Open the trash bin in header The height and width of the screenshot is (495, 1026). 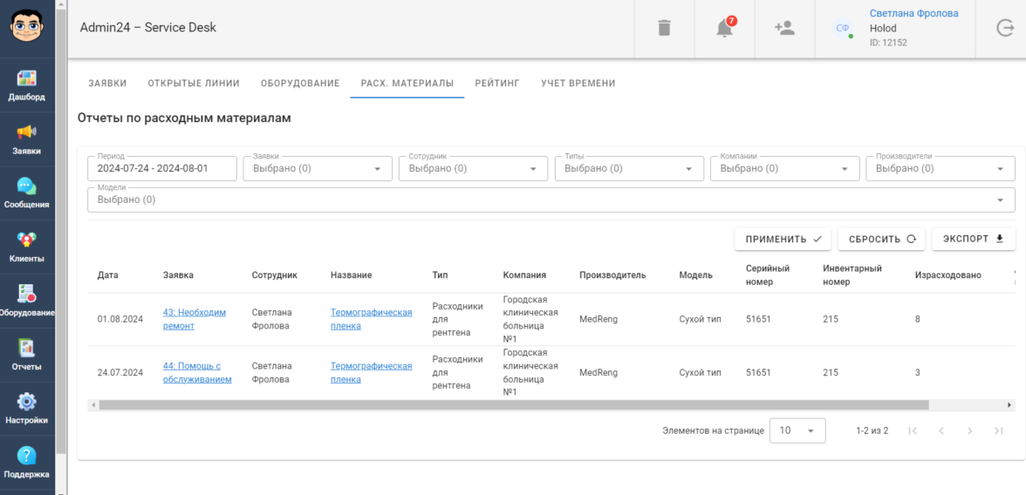tap(664, 28)
